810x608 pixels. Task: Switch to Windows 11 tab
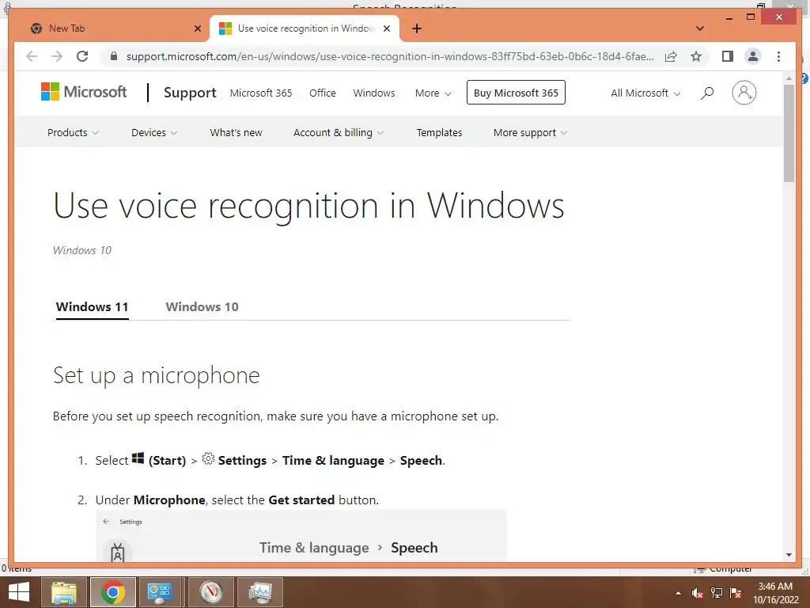pyautogui.click(x=92, y=307)
